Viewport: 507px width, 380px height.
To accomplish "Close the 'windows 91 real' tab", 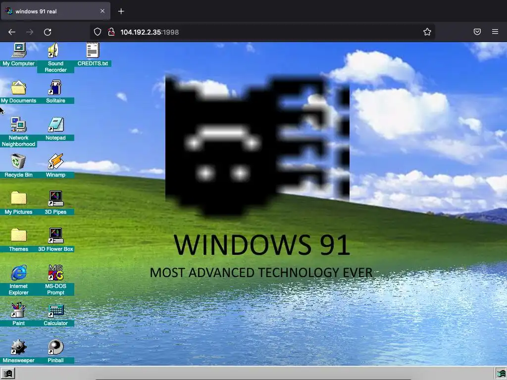I will click(102, 11).
